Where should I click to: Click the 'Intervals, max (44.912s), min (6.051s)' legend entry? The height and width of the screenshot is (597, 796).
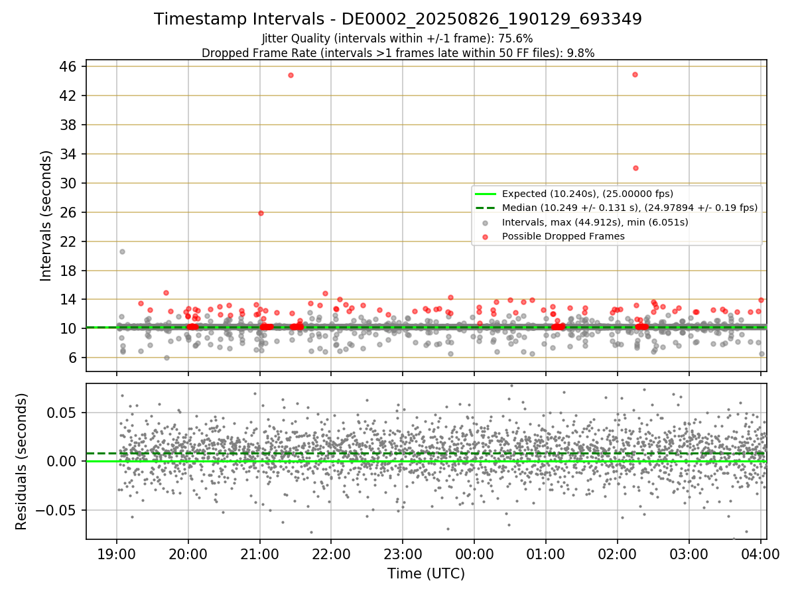(595, 222)
